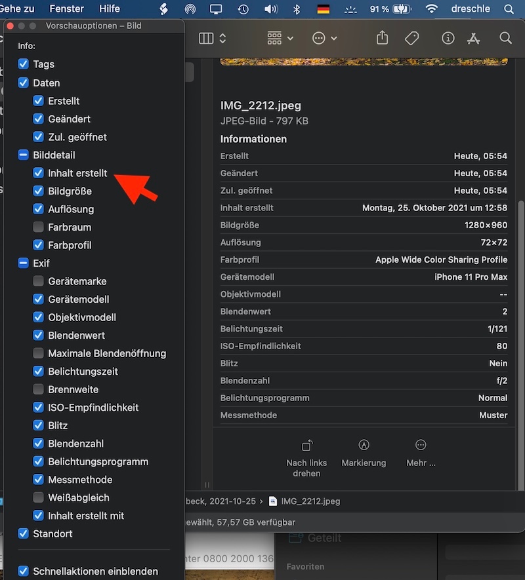The image size is (525, 580).
Task: Enable the Weißabgleich checkbox
Action: point(39,498)
